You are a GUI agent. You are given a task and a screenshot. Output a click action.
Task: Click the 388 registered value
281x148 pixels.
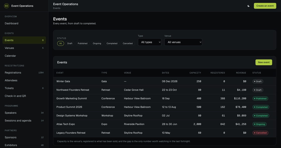[x=223, y=98]
